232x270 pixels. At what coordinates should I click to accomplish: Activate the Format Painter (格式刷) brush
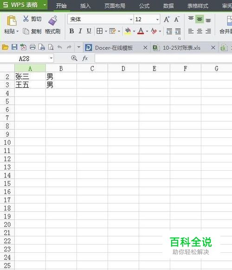coord(53,21)
